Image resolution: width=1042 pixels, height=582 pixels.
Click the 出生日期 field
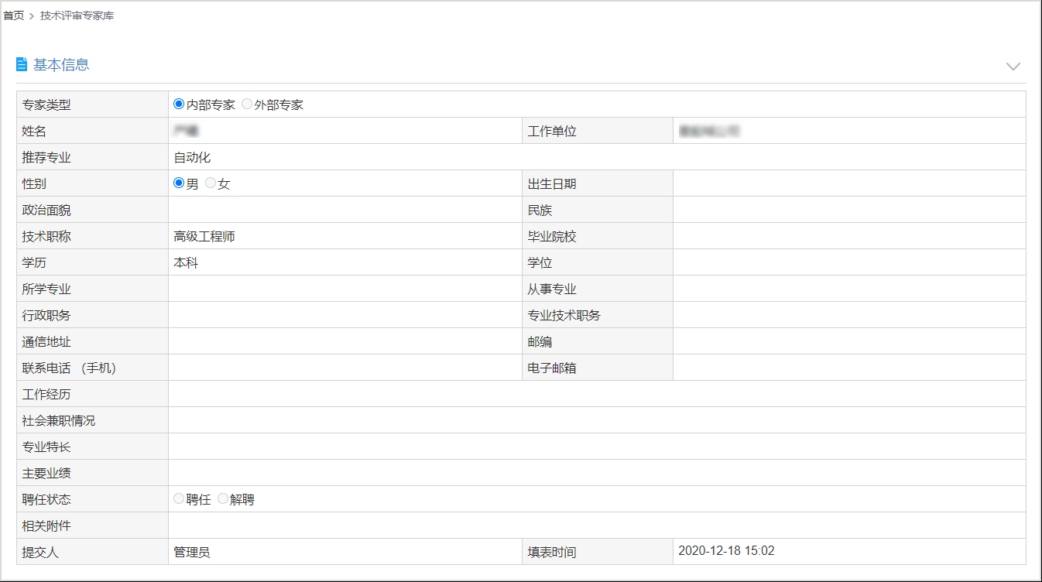[x=848, y=183]
